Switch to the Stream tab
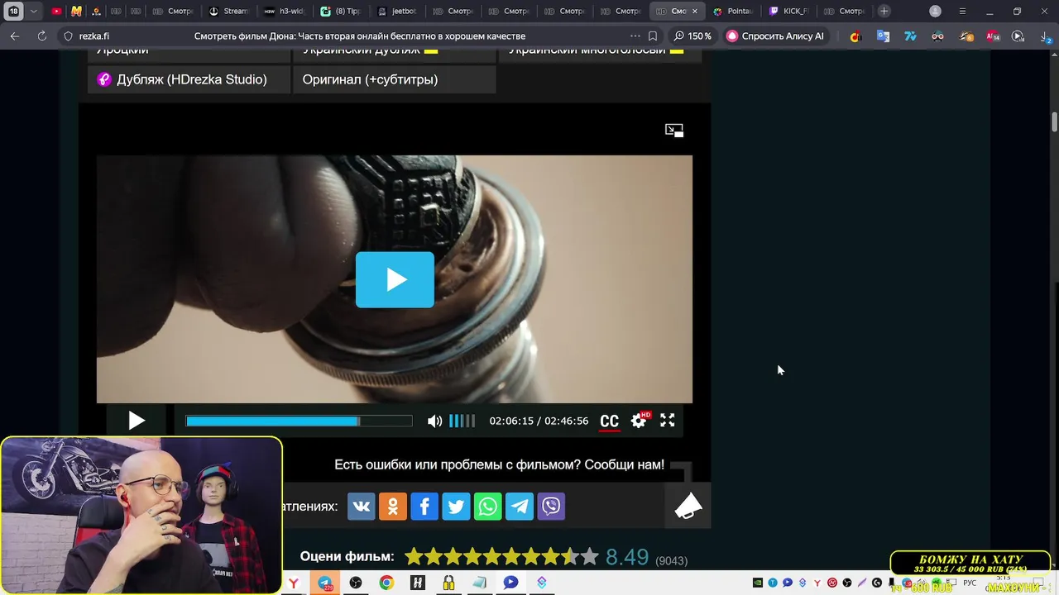This screenshot has width=1059, height=595. pos(228,12)
